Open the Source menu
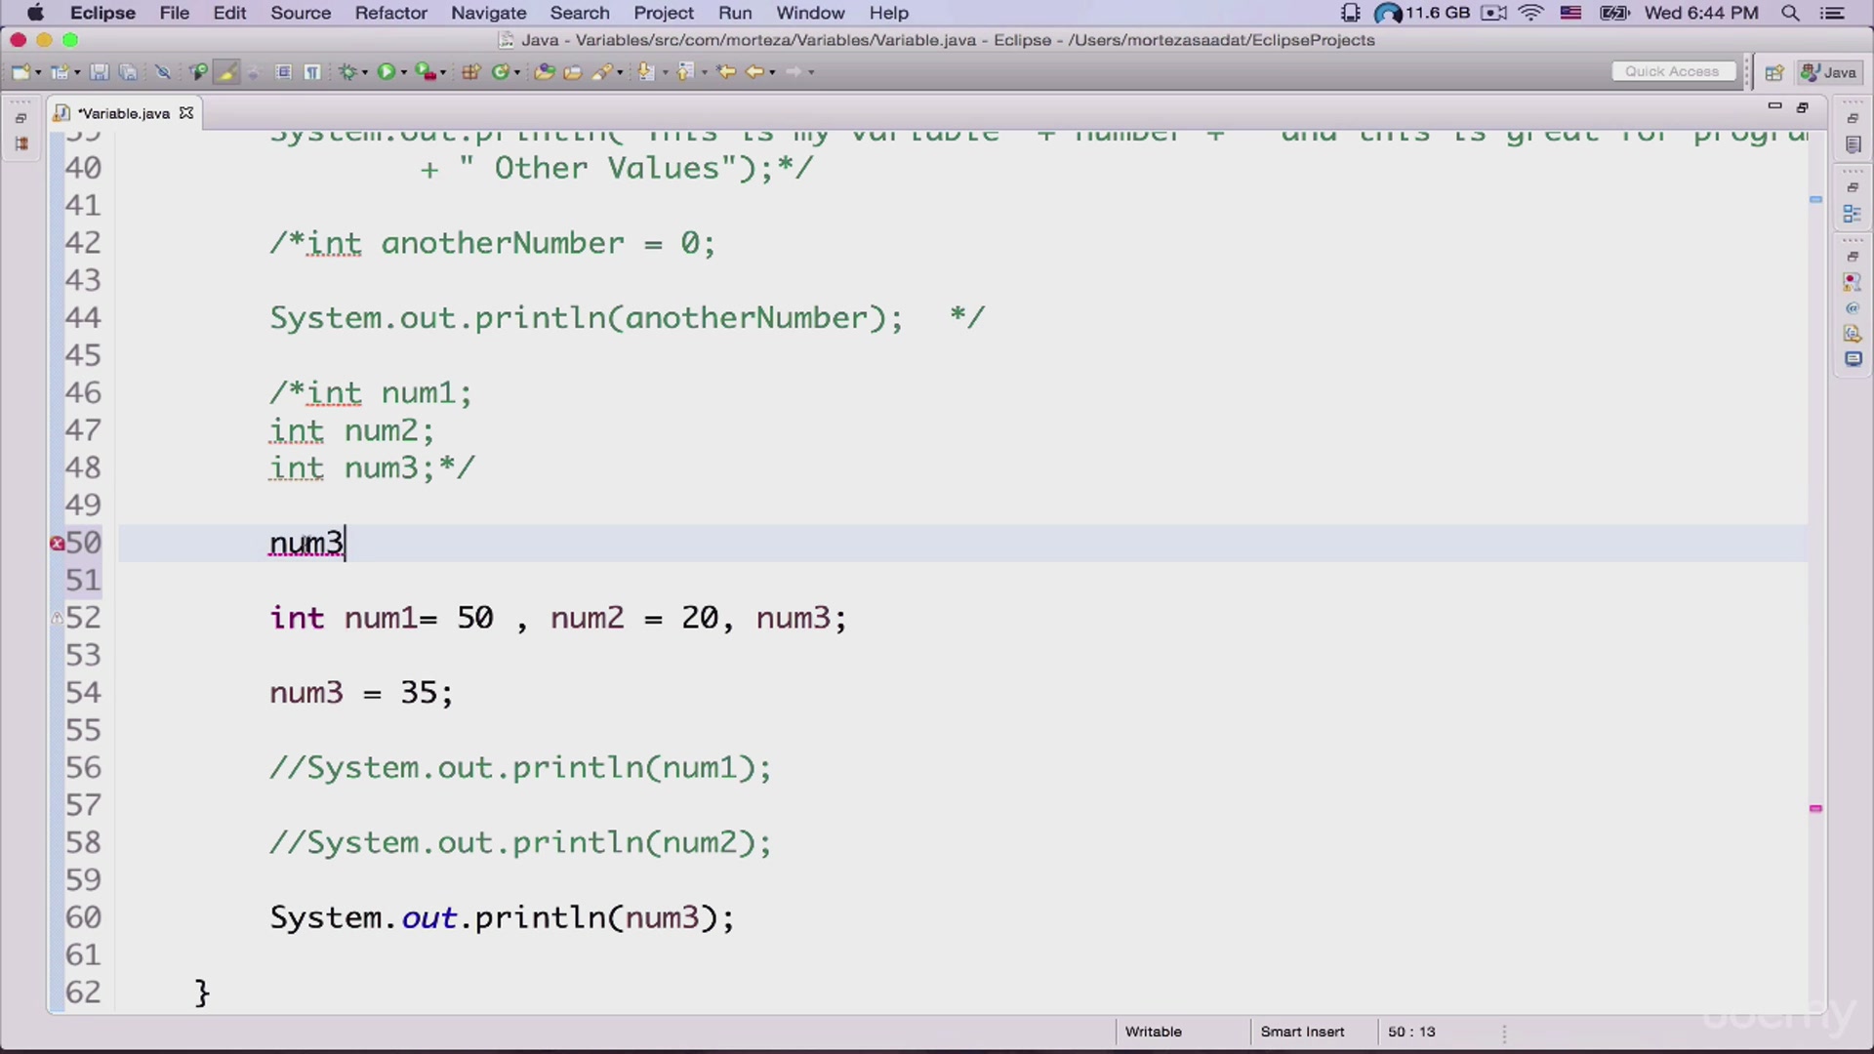Image resolution: width=1874 pixels, height=1054 pixels. click(x=301, y=13)
